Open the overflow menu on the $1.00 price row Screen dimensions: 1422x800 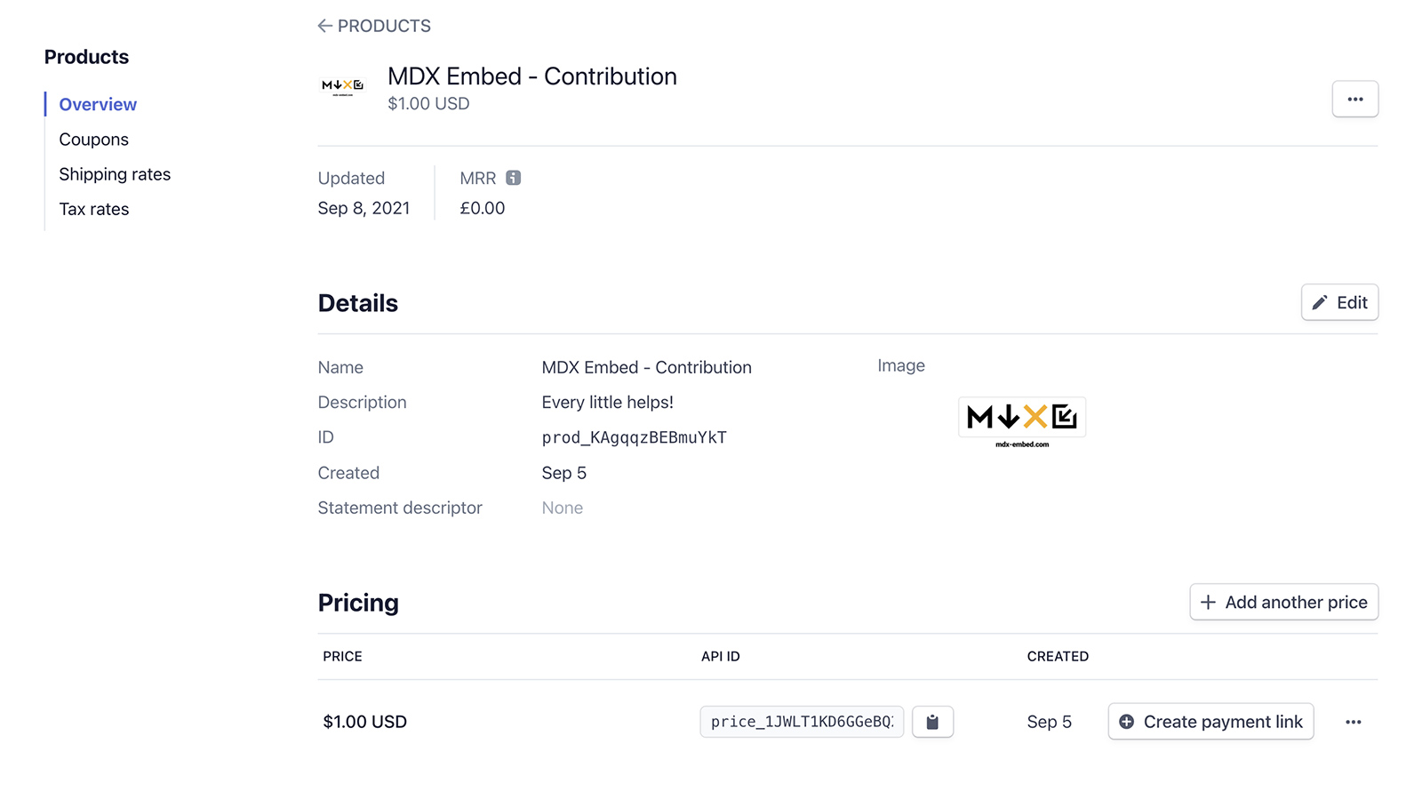1353,722
